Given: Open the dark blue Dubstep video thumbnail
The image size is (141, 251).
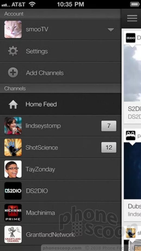Looking at the screenshot, I should tap(132, 171).
